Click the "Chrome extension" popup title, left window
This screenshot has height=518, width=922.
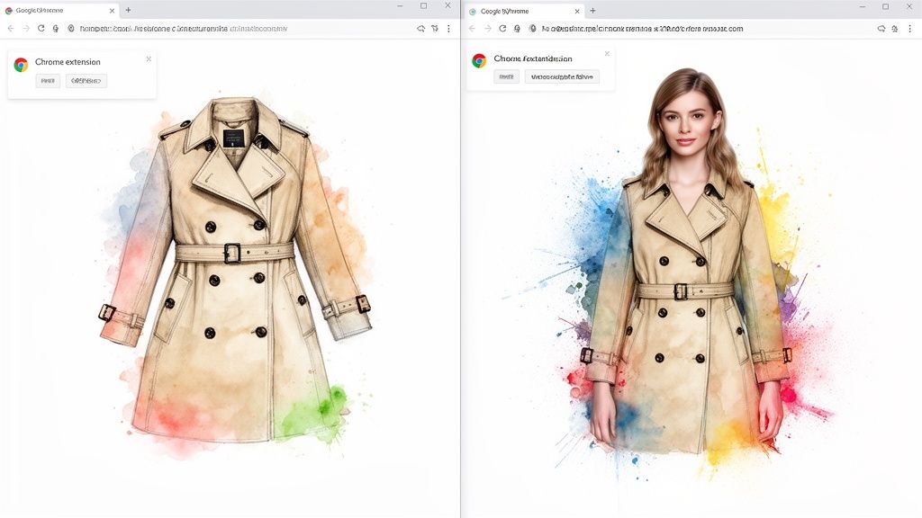68,62
